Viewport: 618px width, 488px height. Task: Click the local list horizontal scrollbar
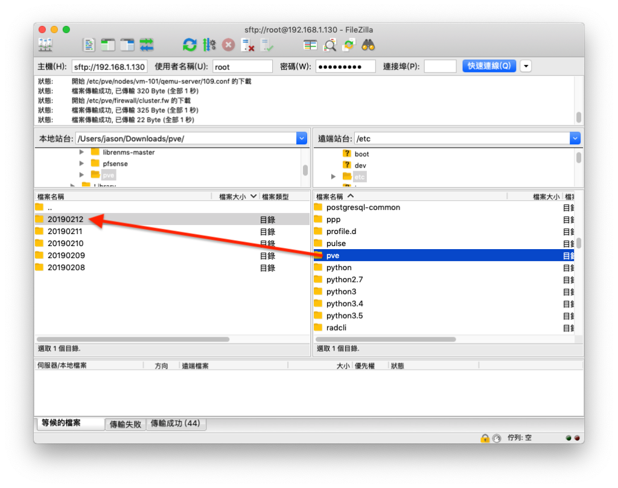(x=133, y=339)
